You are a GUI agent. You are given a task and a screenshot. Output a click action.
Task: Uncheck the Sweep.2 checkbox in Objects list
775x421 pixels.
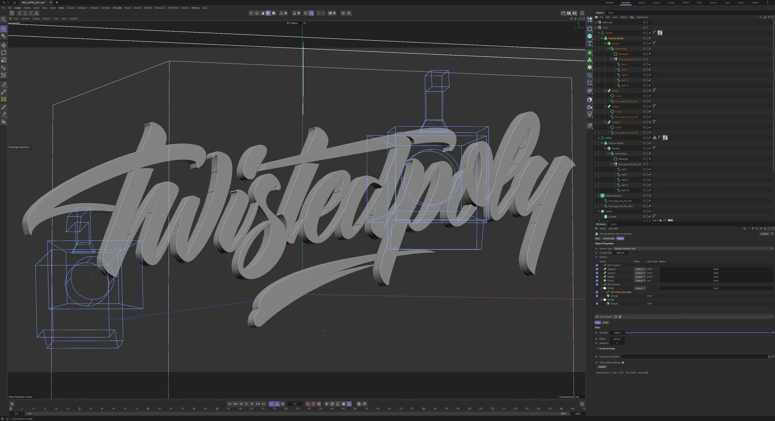597,269
